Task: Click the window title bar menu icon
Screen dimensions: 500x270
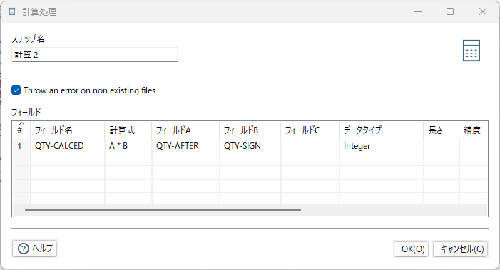Action: [x=12, y=12]
